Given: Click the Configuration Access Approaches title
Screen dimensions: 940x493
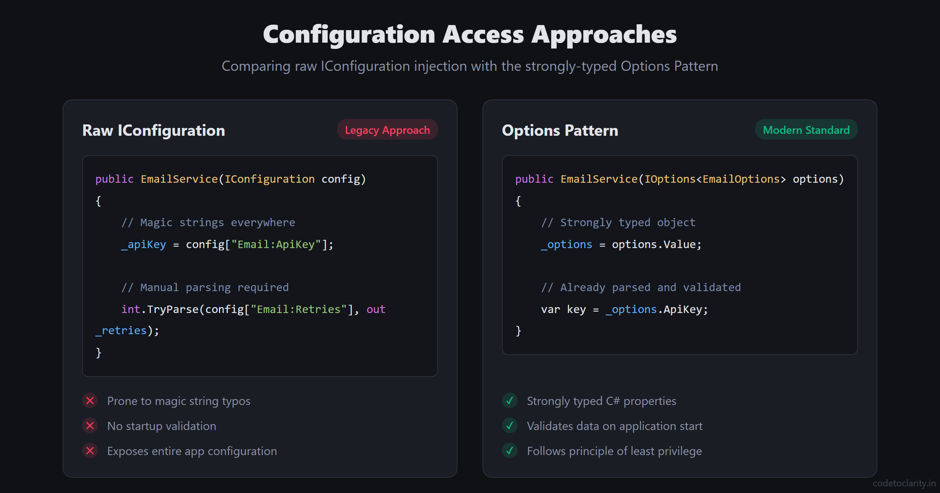Looking at the screenshot, I should point(470,34).
